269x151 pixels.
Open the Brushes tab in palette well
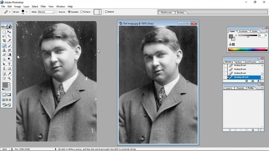pos(181,13)
